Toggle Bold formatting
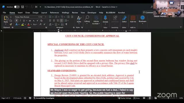This screenshot has height=103, width=184. pyautogui.click(x=17, y=21)
